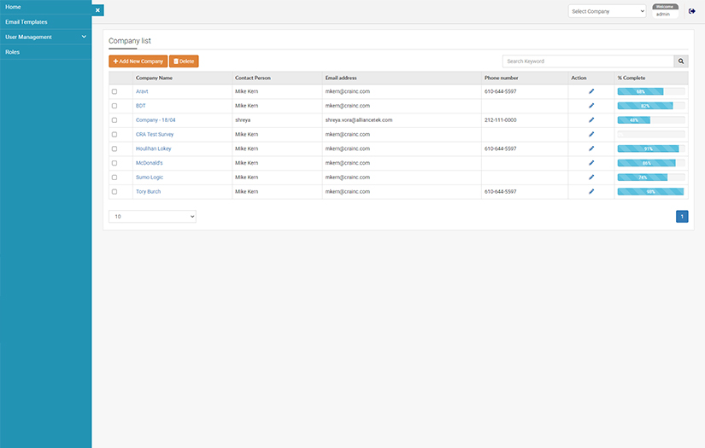Open the page size dropdown showing 10
The width and height of the screenshot is (705, 448).
pyautogui.click(x=152, y=217)
